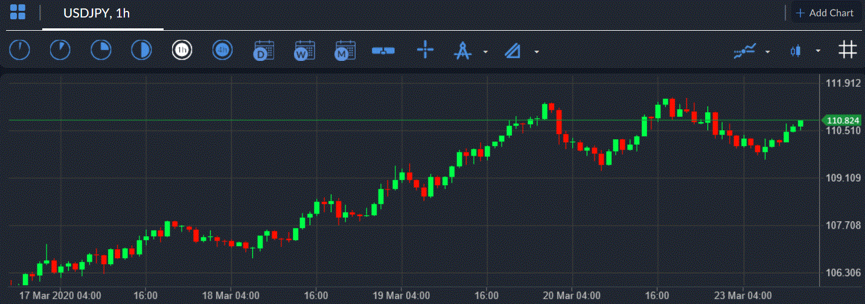This screenshot has width=865, height=304.
Task: Click the horizontal bar ruler tool icon
Action: pyautogui.click(x=383, y=51)
